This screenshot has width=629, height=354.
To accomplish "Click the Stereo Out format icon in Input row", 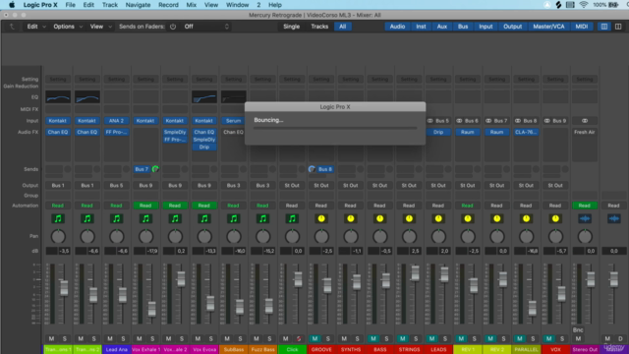I will pos(585,120).
